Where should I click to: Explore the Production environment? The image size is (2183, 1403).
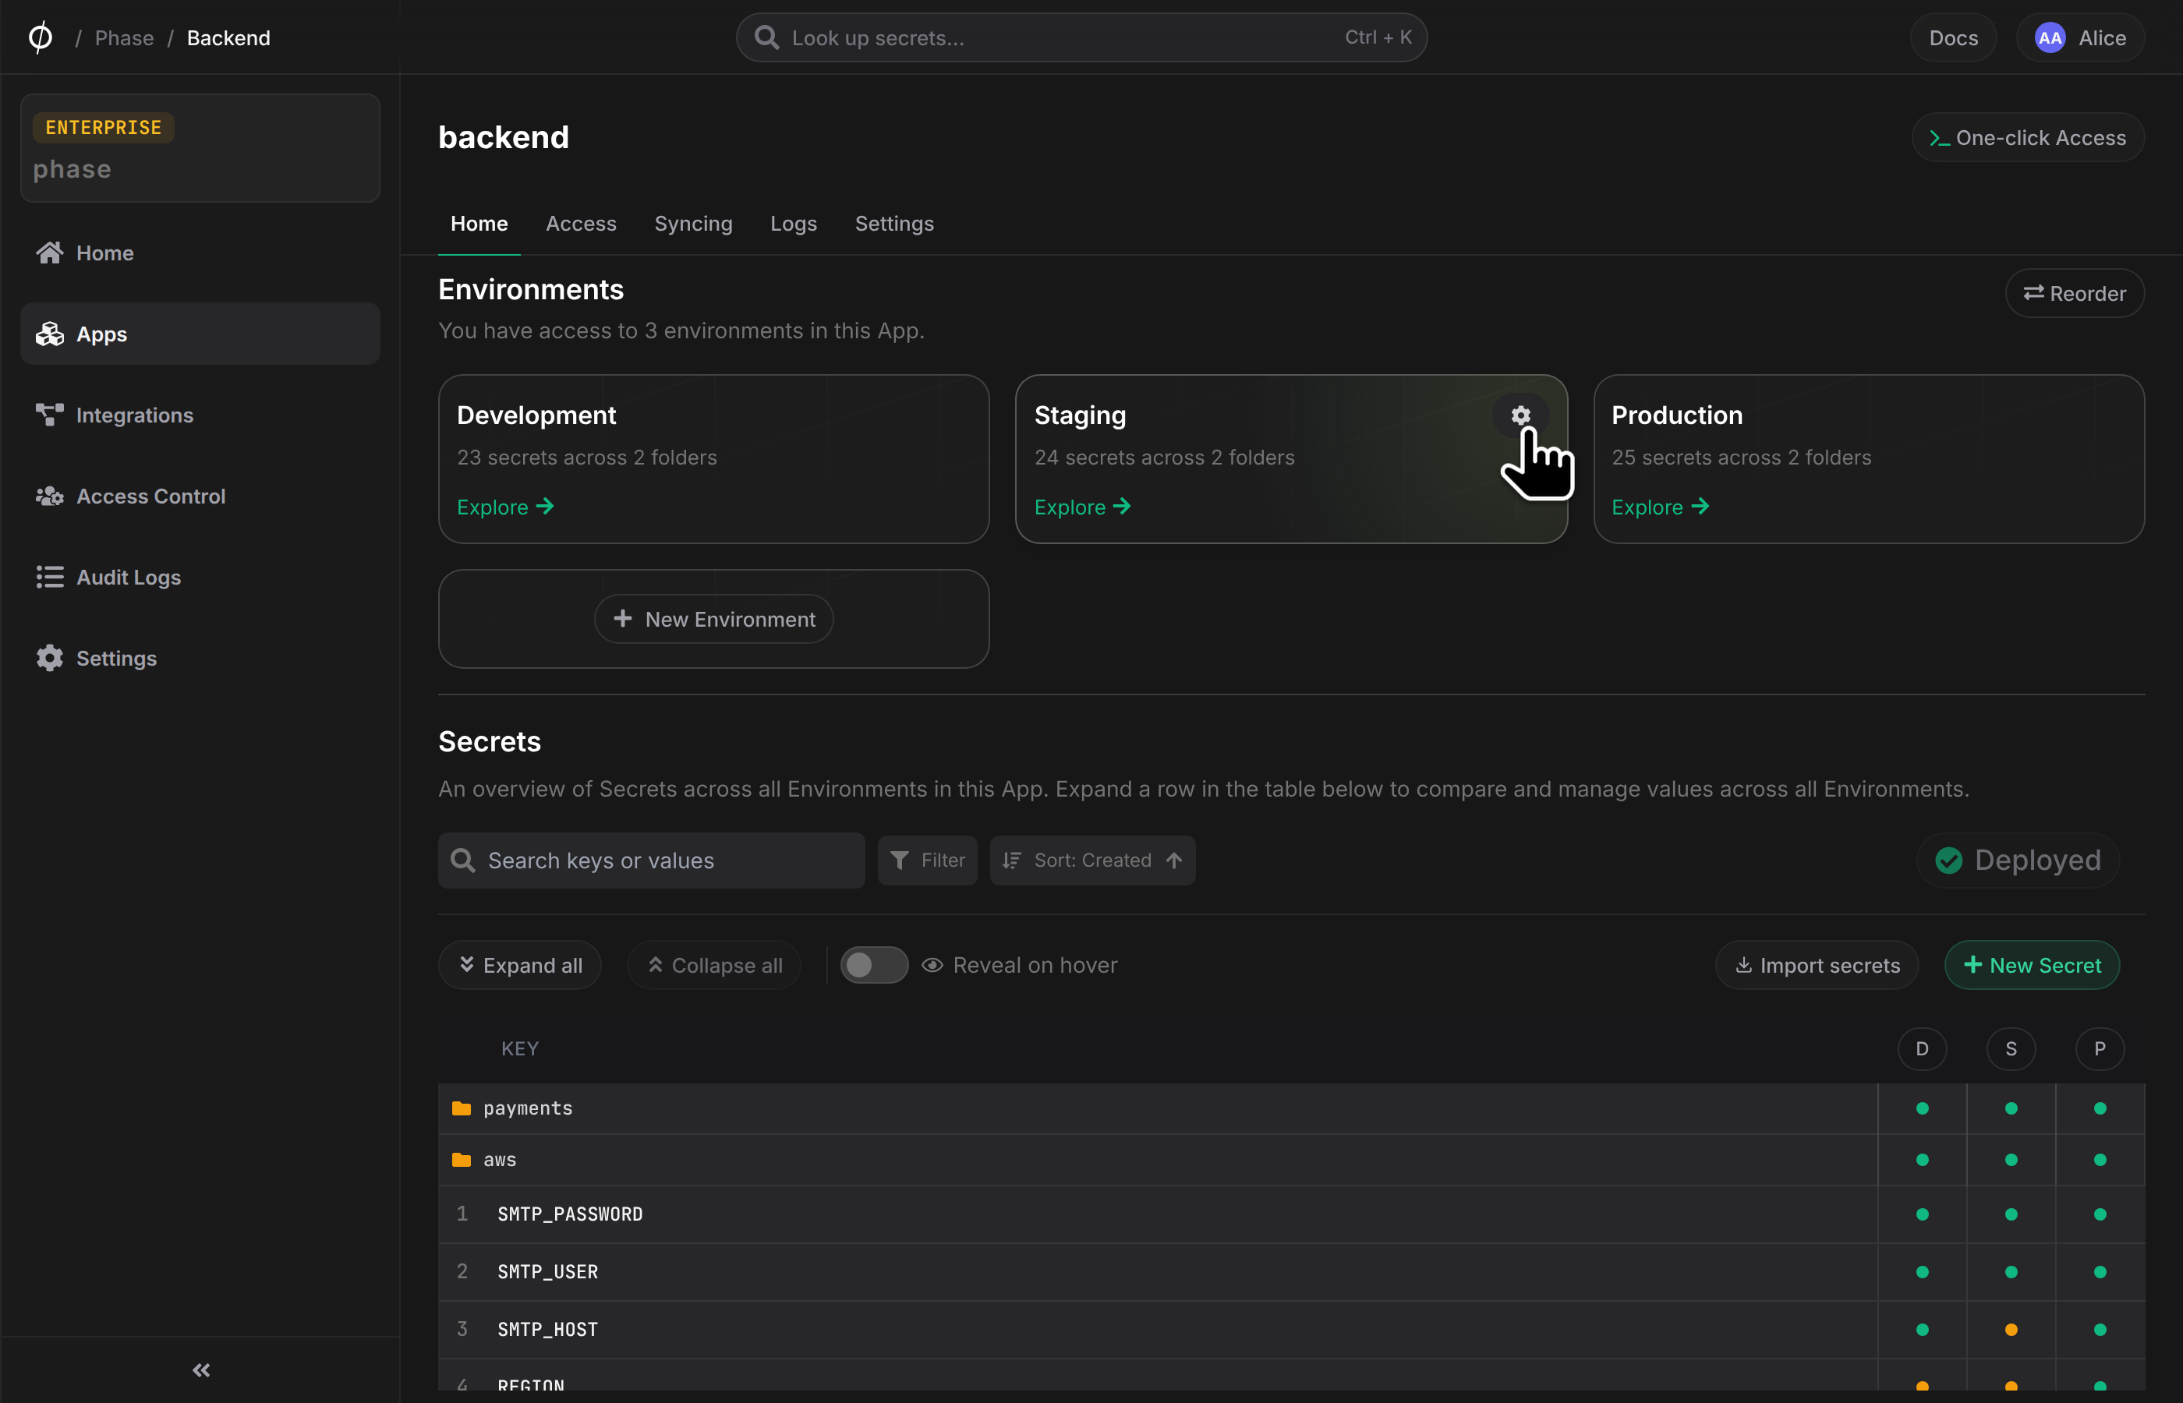[x=1660, y=507]
